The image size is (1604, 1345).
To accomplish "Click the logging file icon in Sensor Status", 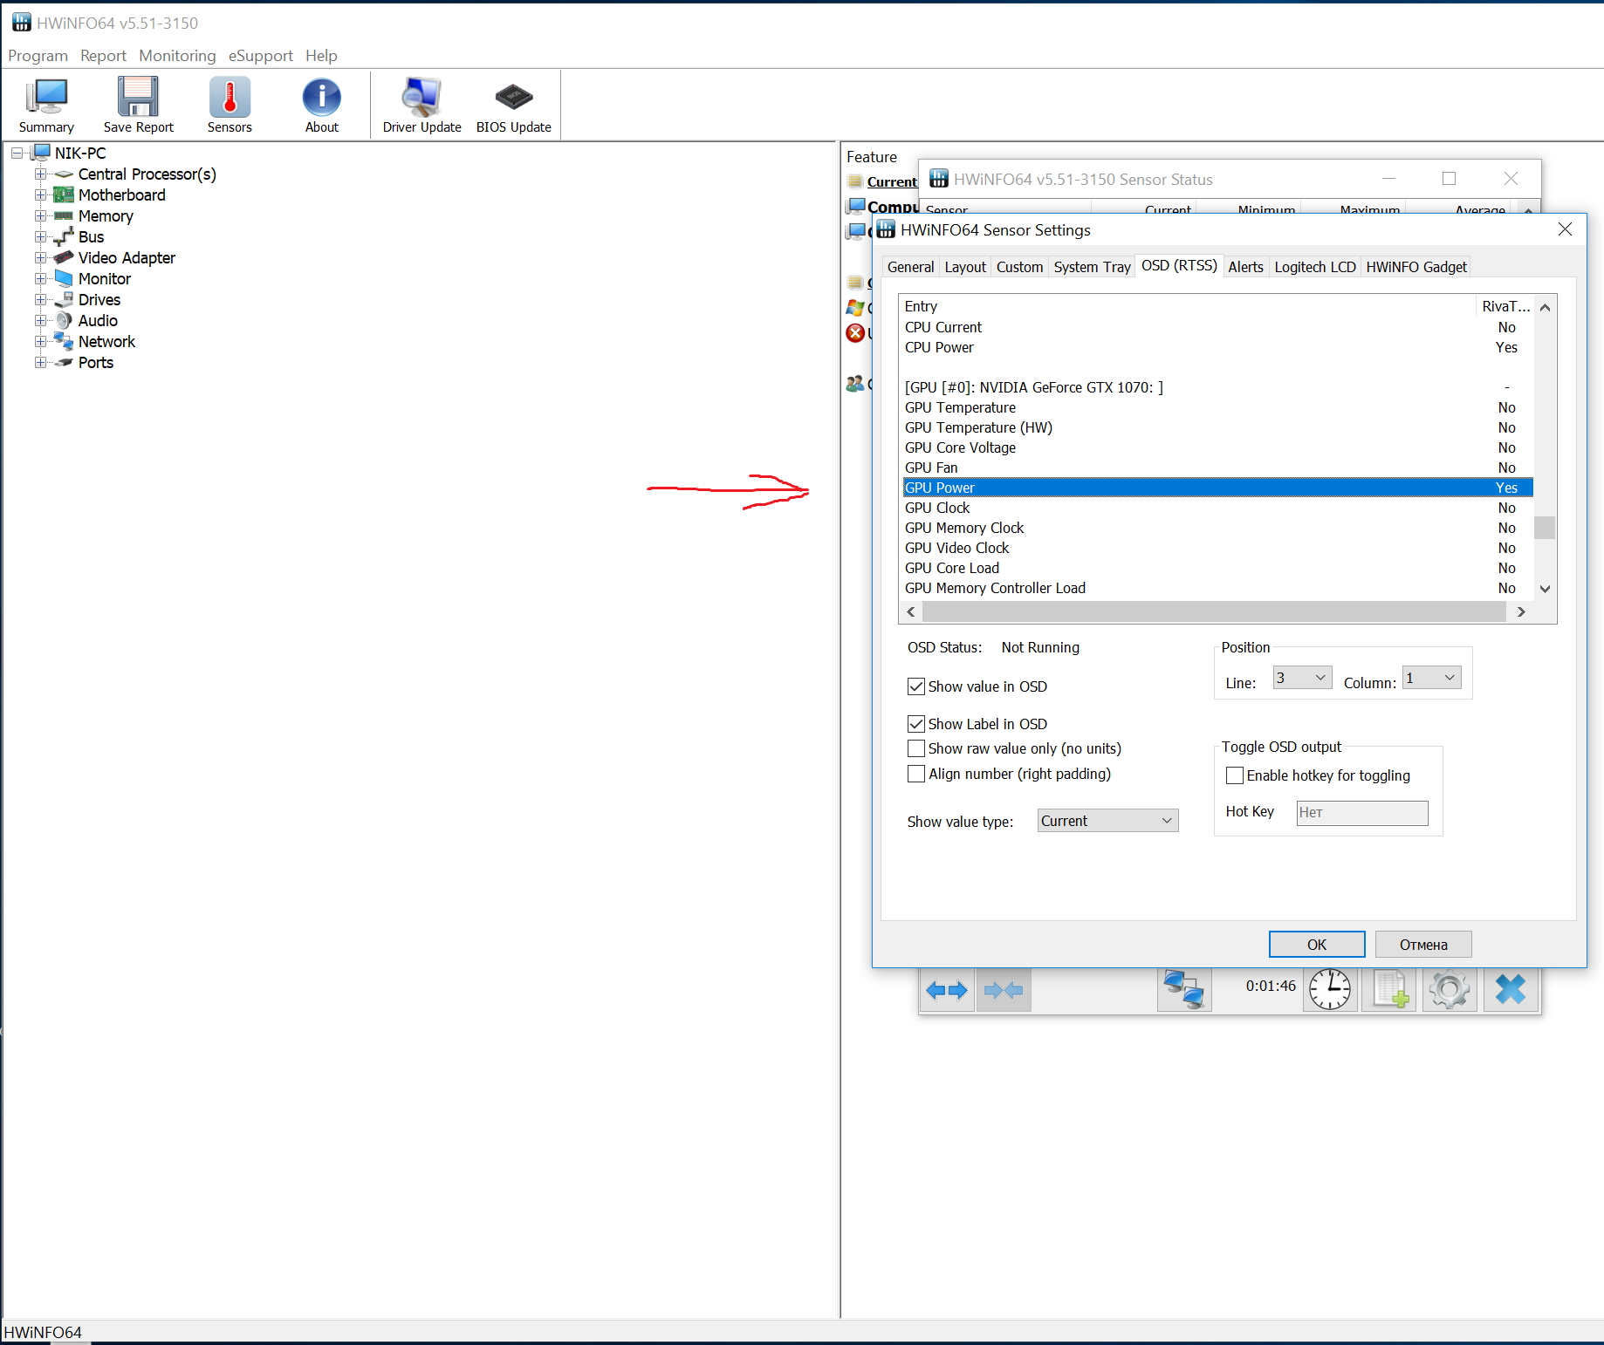I will [1390, 990].
